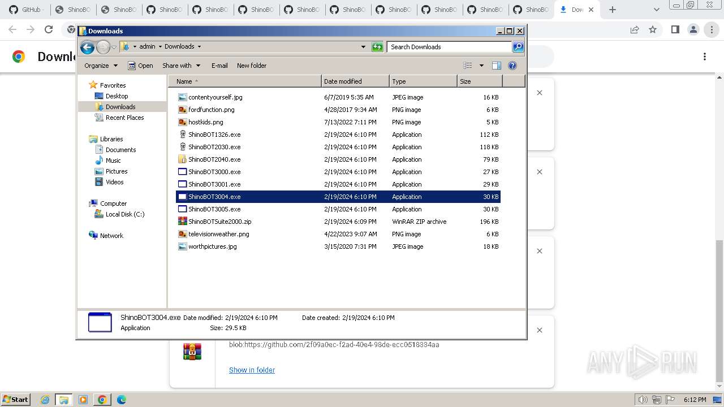Image resolution: width=724 pixels, height=407 pixels.
Task: Select Computer in the navigation pane
Action: 113,203
